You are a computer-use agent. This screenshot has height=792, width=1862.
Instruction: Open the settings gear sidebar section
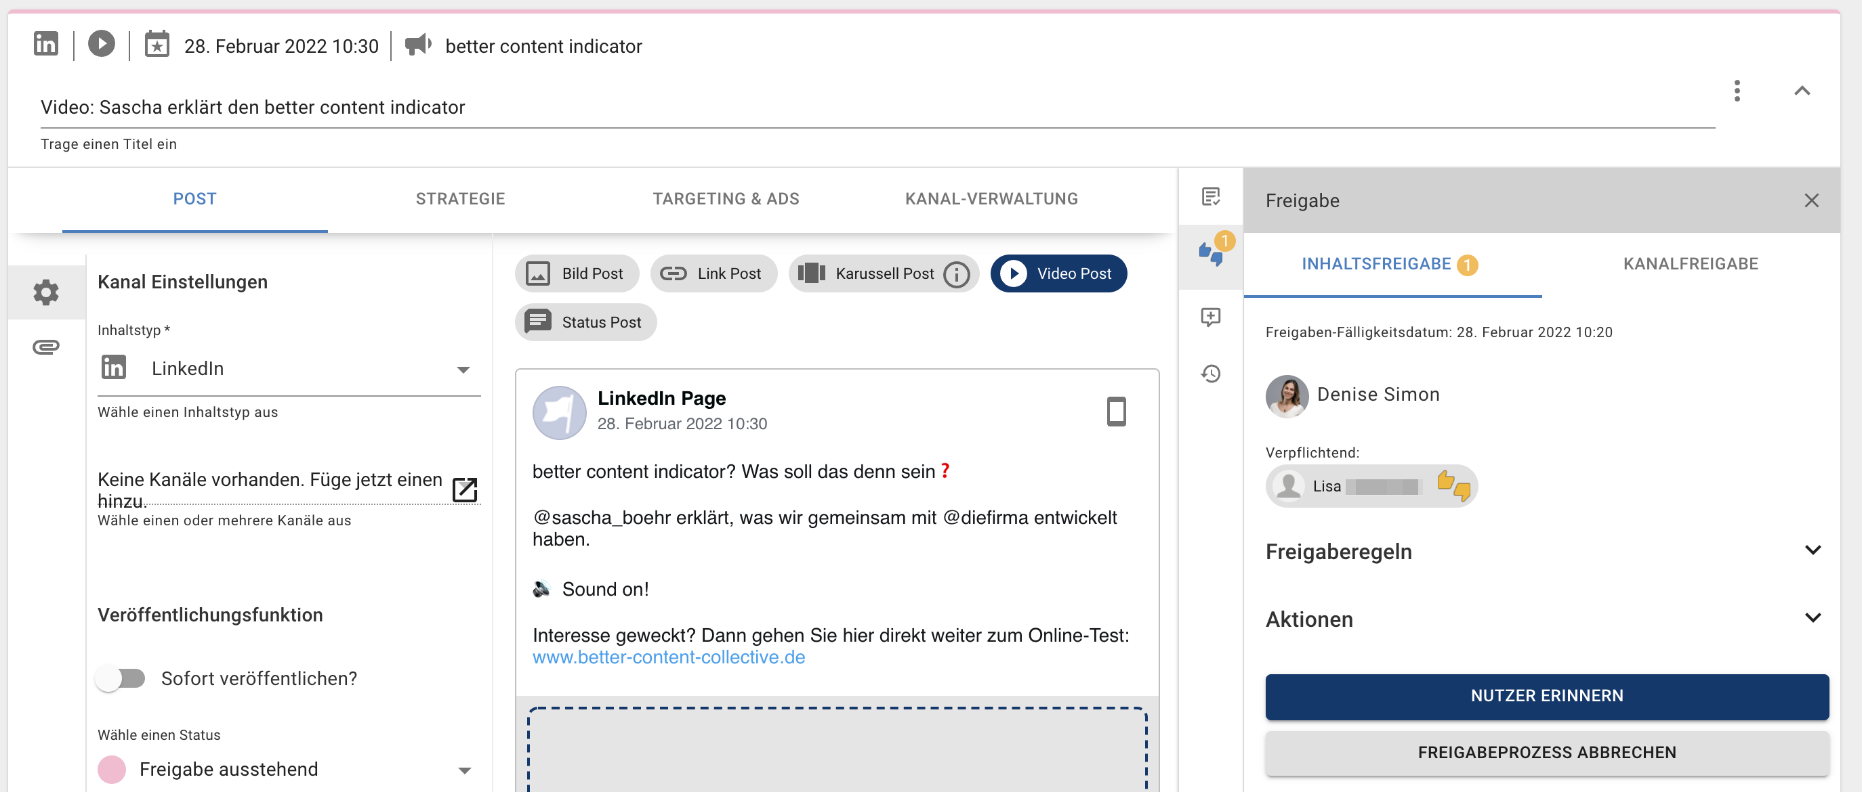(46, 292)
